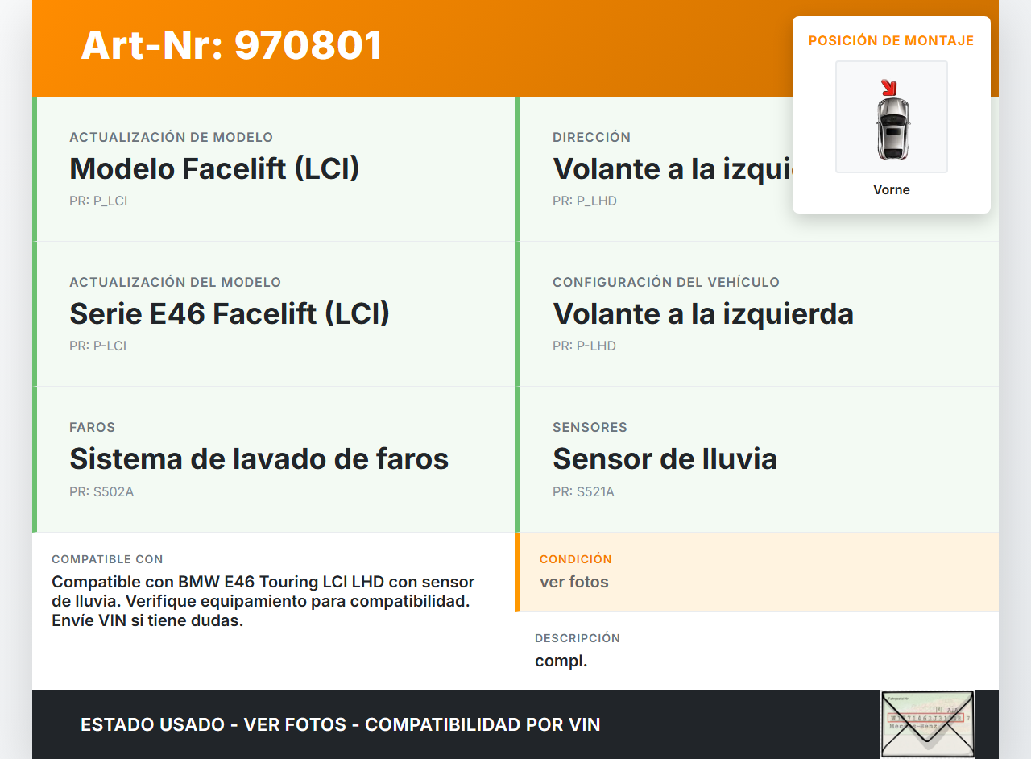
Task: Click 'Modelo Facelift (LCI)' value
Action: (214, 169)
